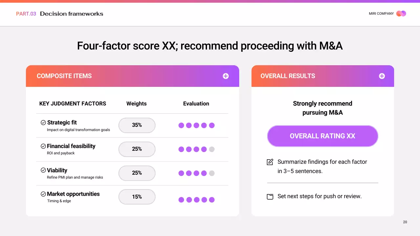Click the pencil edit icon beside Summarize findings

[x=270, y=162]
